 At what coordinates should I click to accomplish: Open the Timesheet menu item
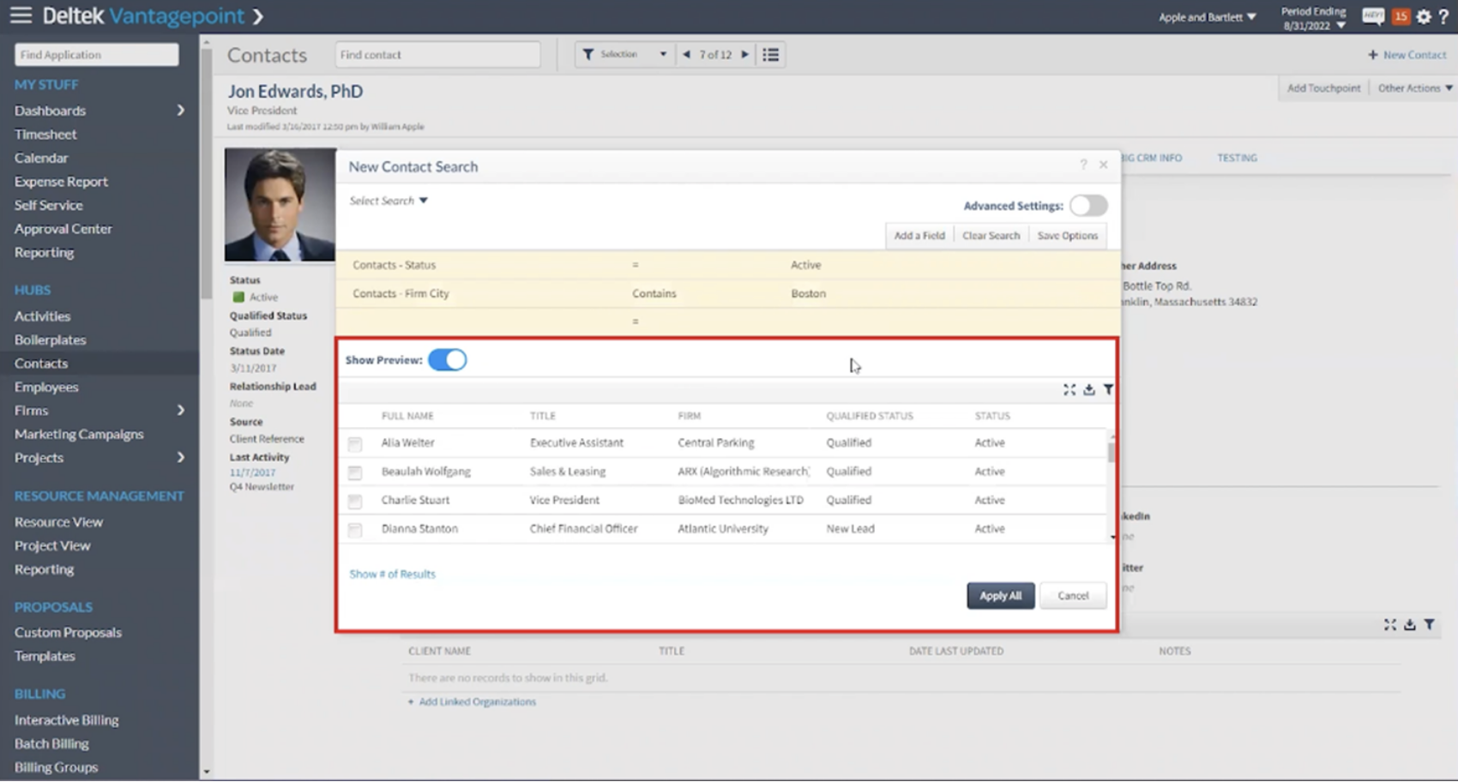point(45,135)
